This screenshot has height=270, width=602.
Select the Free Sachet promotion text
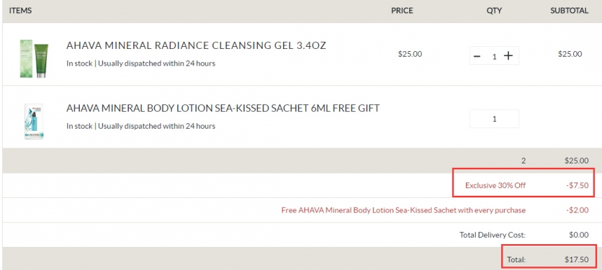pos(404,211)
